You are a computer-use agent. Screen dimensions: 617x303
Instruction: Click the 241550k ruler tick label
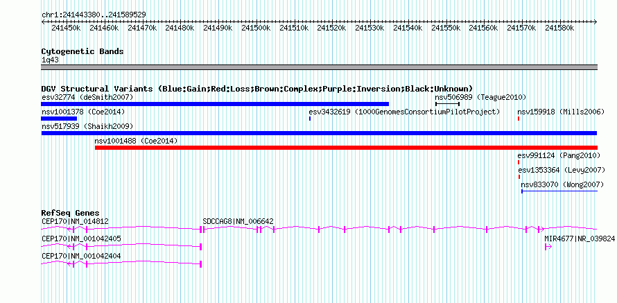click(x=446, y=28)
